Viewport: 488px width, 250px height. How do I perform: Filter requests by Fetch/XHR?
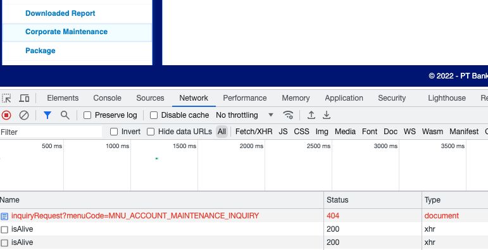(254, 132)
